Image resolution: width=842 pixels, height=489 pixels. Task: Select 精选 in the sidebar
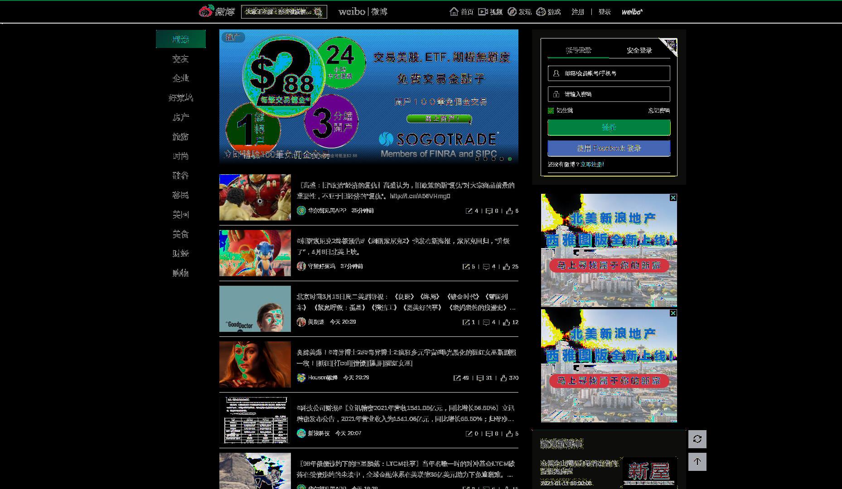click(x=180, y=39)
